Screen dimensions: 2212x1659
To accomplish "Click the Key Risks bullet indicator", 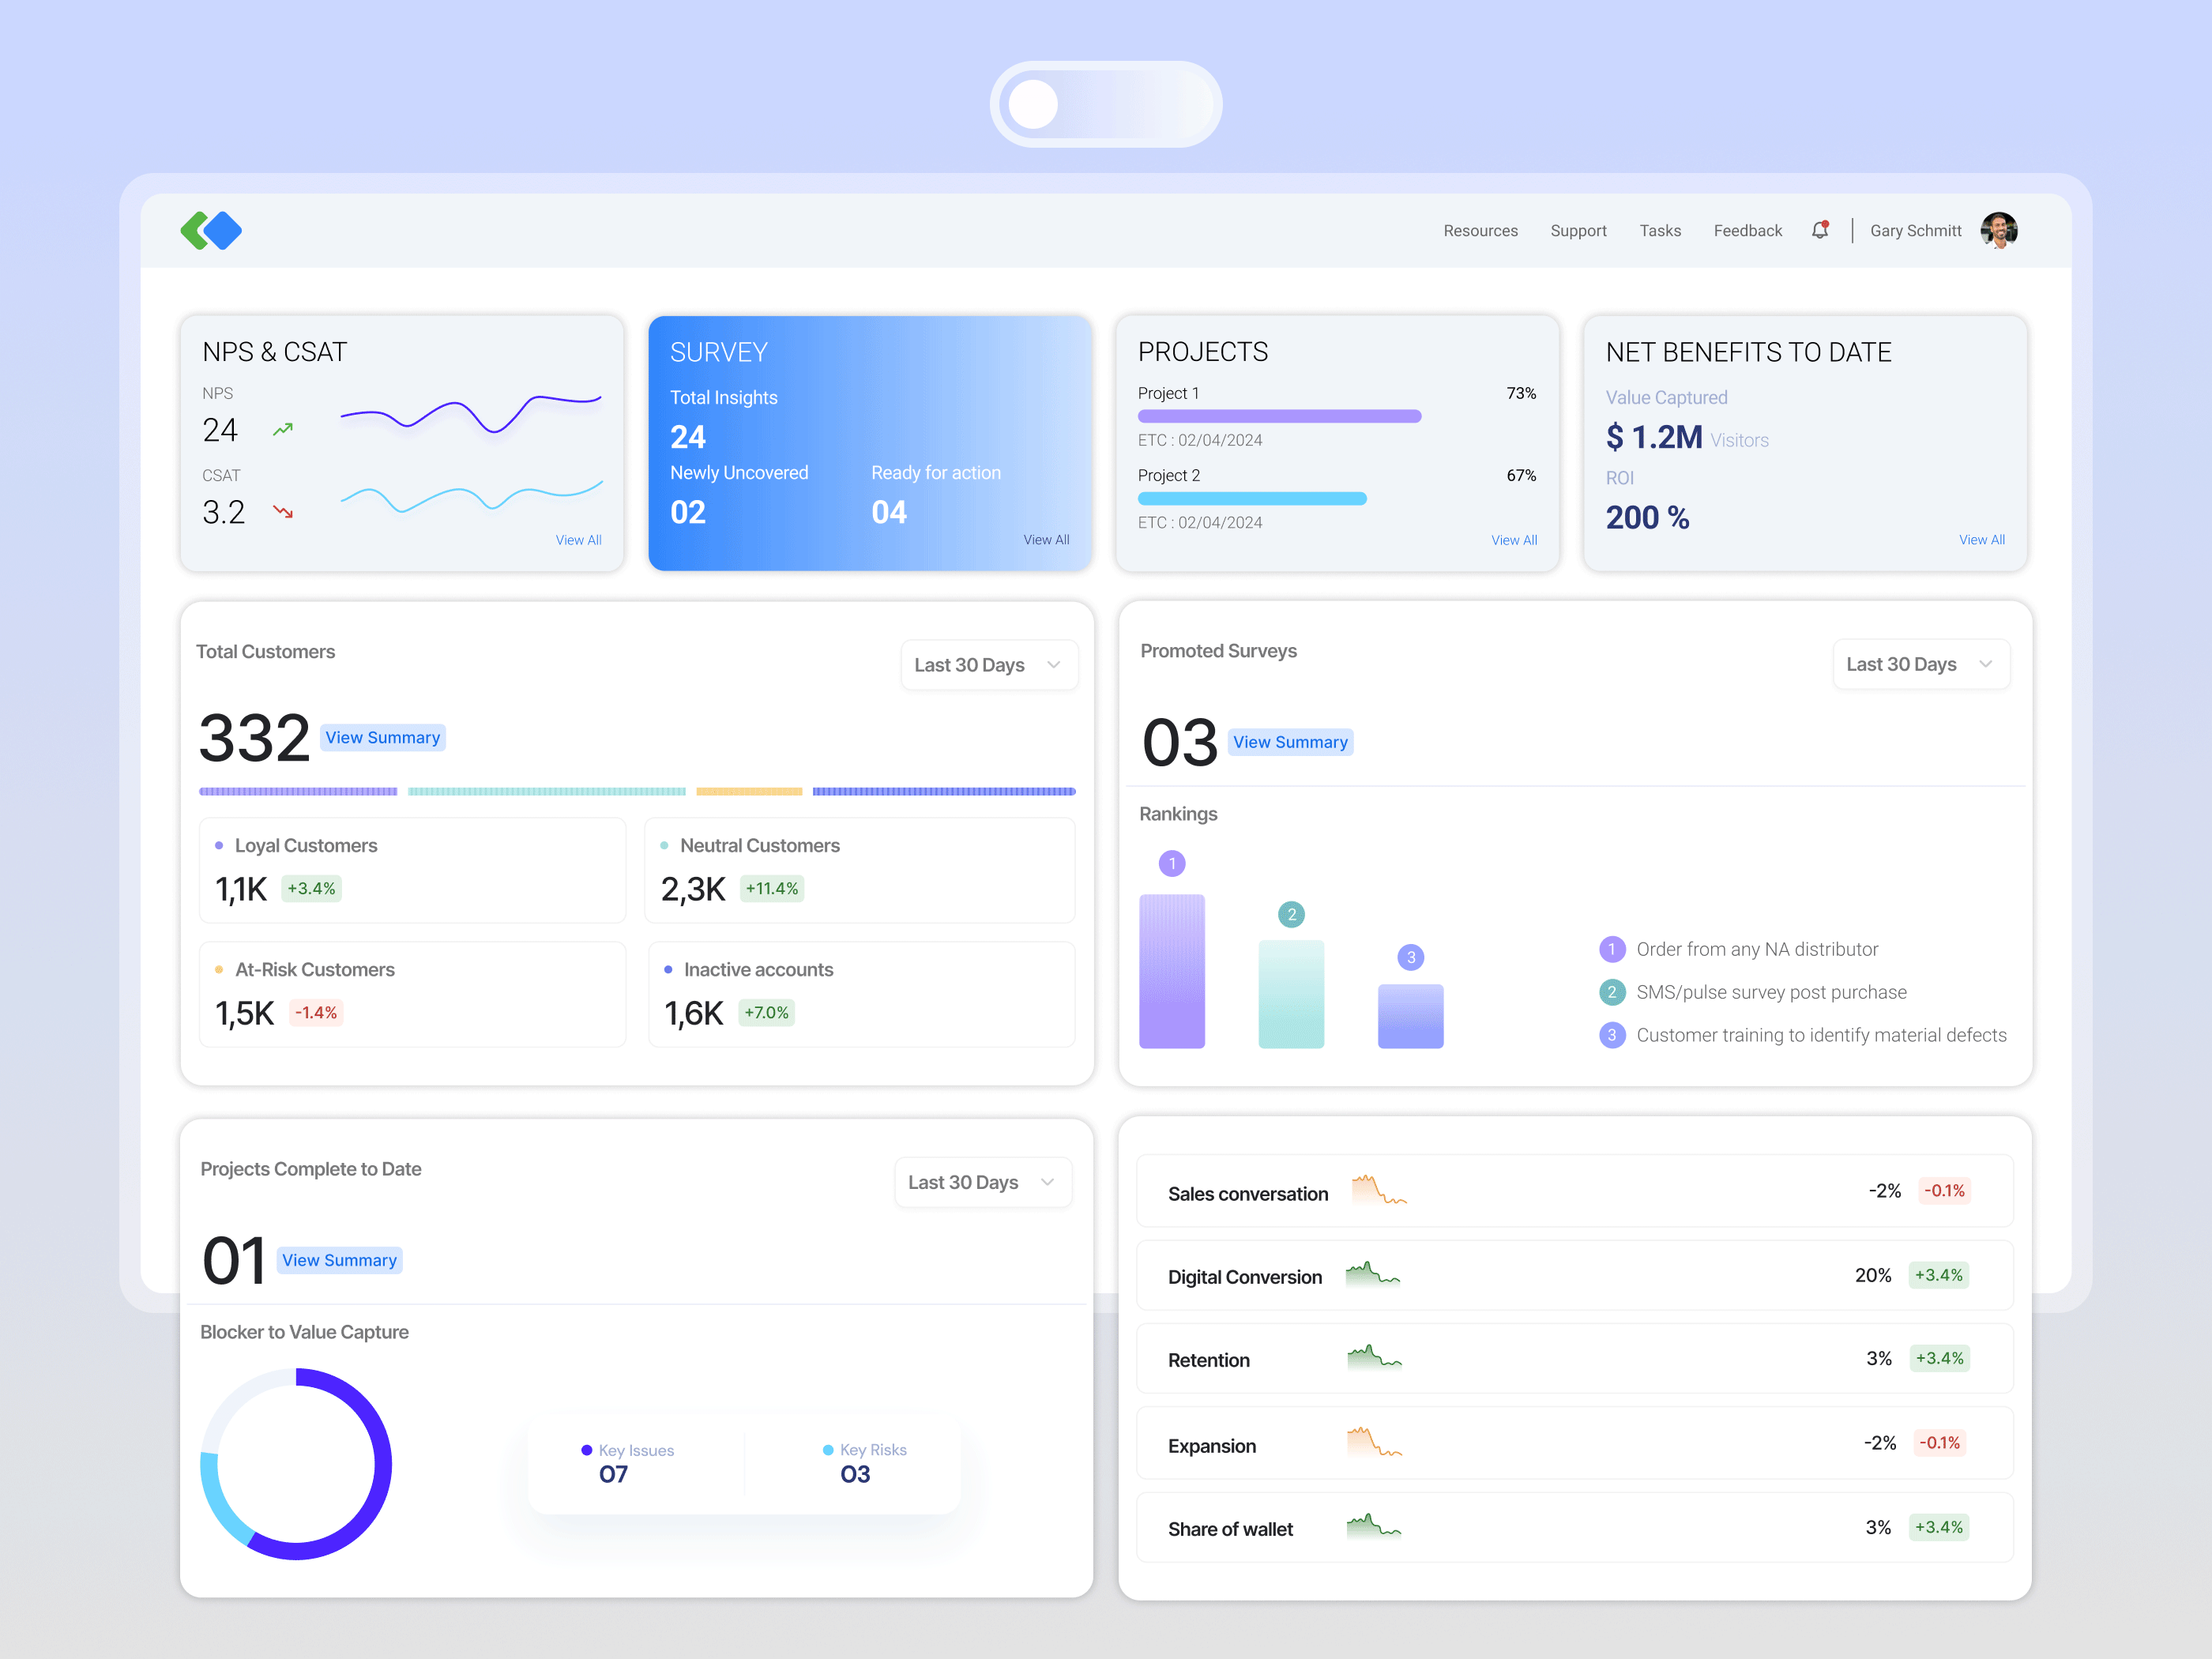I will click(827, 1450).
